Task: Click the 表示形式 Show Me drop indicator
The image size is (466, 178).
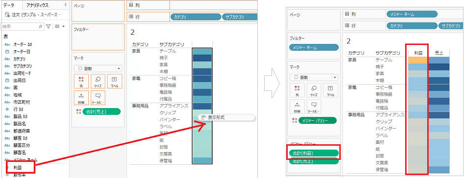Action: point(226,117)
